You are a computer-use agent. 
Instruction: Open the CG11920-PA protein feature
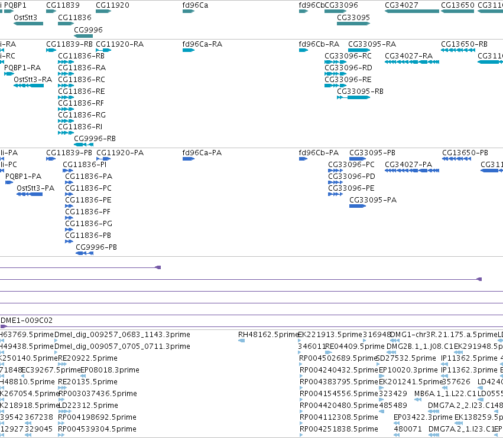[x=103, y=159]
